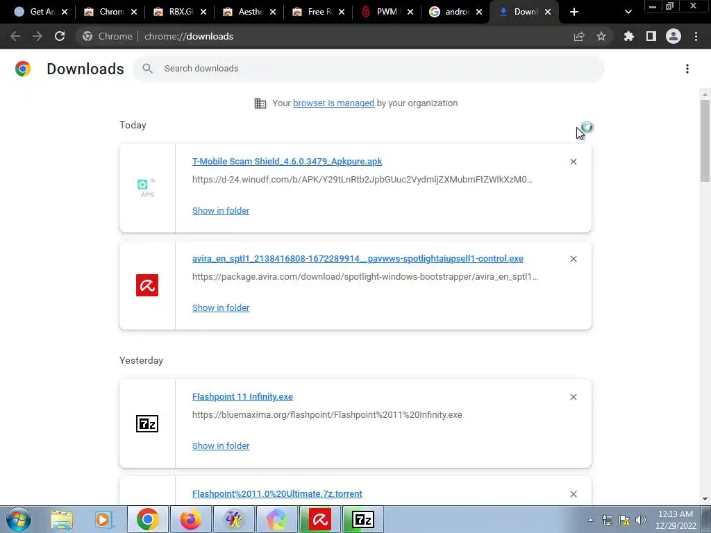Remove the avira exe download from list
The height and width of the screenshot is (533, 711).
click(x=573, y=259)
